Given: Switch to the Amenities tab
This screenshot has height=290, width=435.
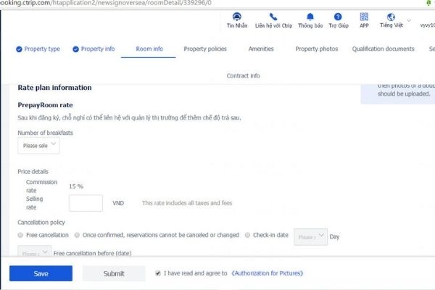Looking at the screenshot, I should pos(261,49).
